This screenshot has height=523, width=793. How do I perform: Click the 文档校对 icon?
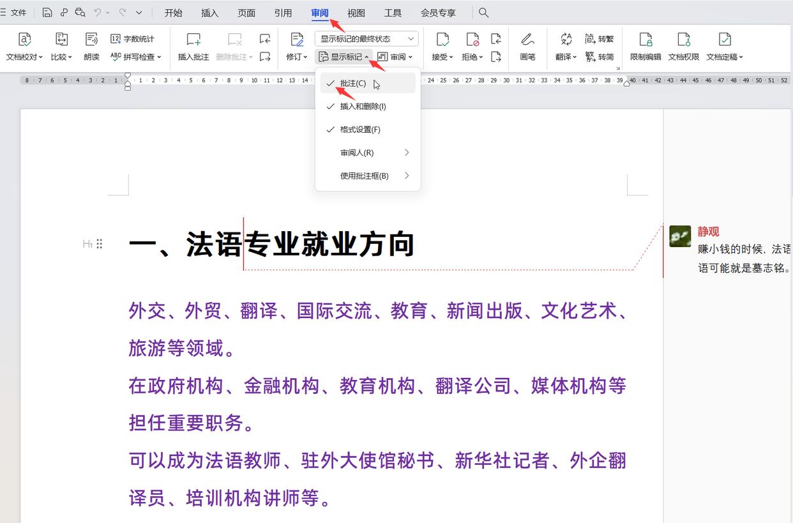(24, 40)
